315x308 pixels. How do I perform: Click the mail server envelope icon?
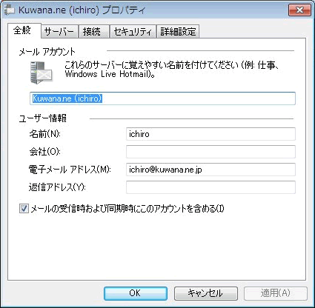click(41, 73)
